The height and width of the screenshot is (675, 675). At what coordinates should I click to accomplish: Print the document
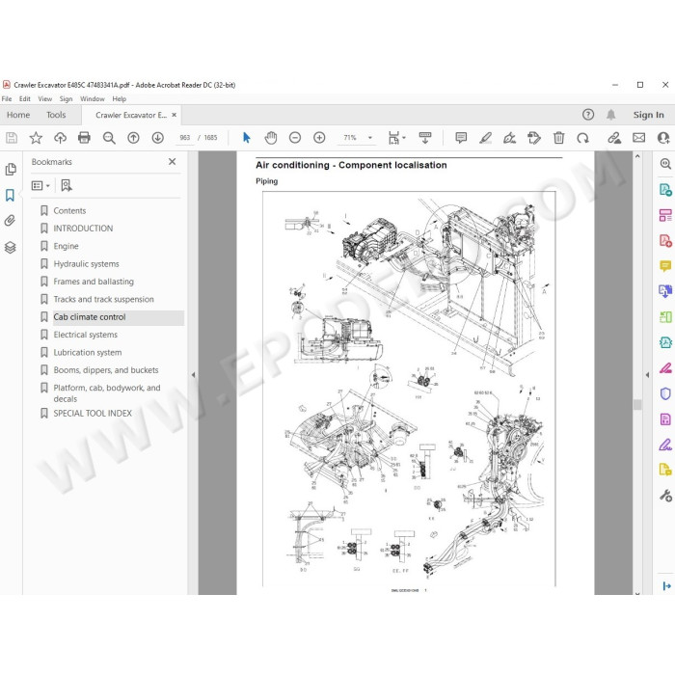pyautogui.click(x=85, y=138)
